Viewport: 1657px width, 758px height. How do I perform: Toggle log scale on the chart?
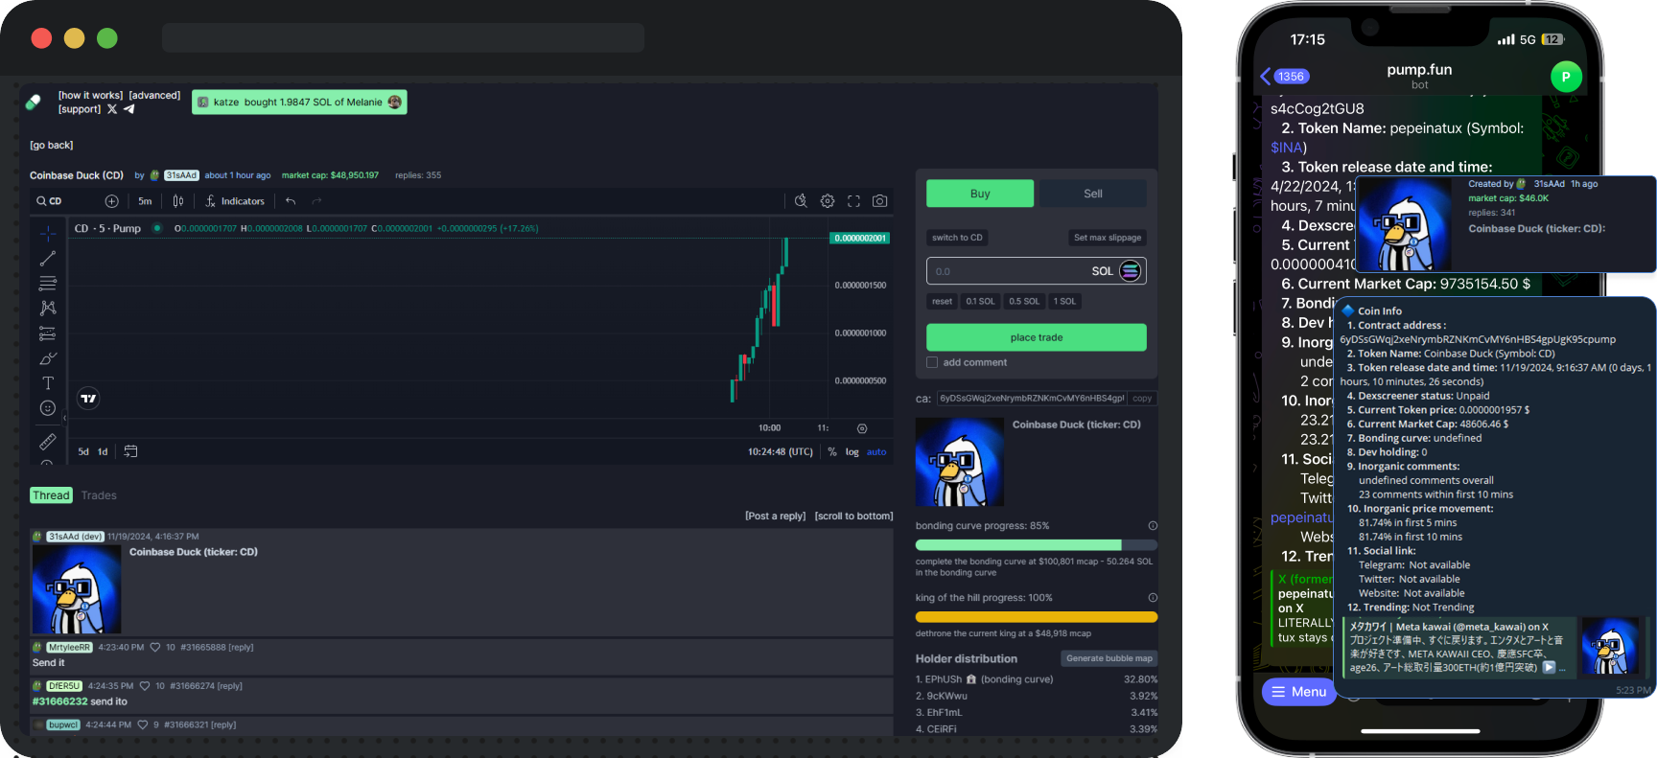[x=852, y=451]
